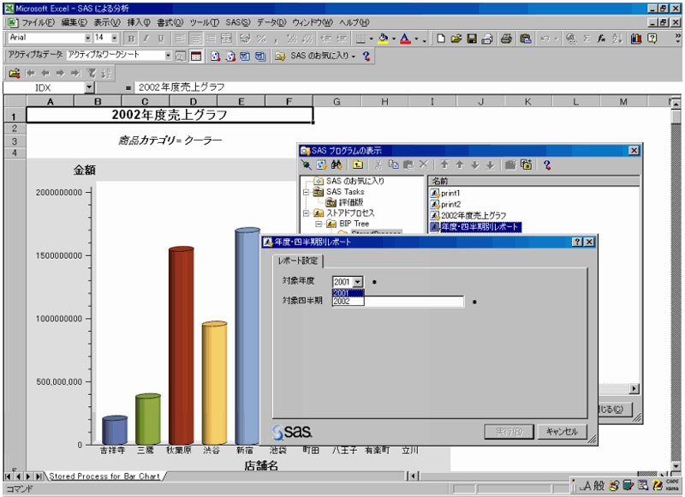Screen dimensions: 685x497
Task: Click the AutoSum sigma icon
Action: [x=587, y=39]
